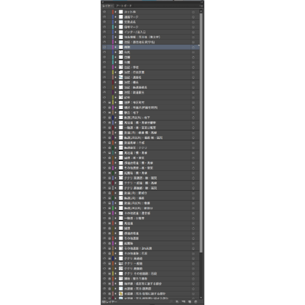Hide the インター/出入口 layer
This screenshot has width=305, height=305.
[104, 32]
